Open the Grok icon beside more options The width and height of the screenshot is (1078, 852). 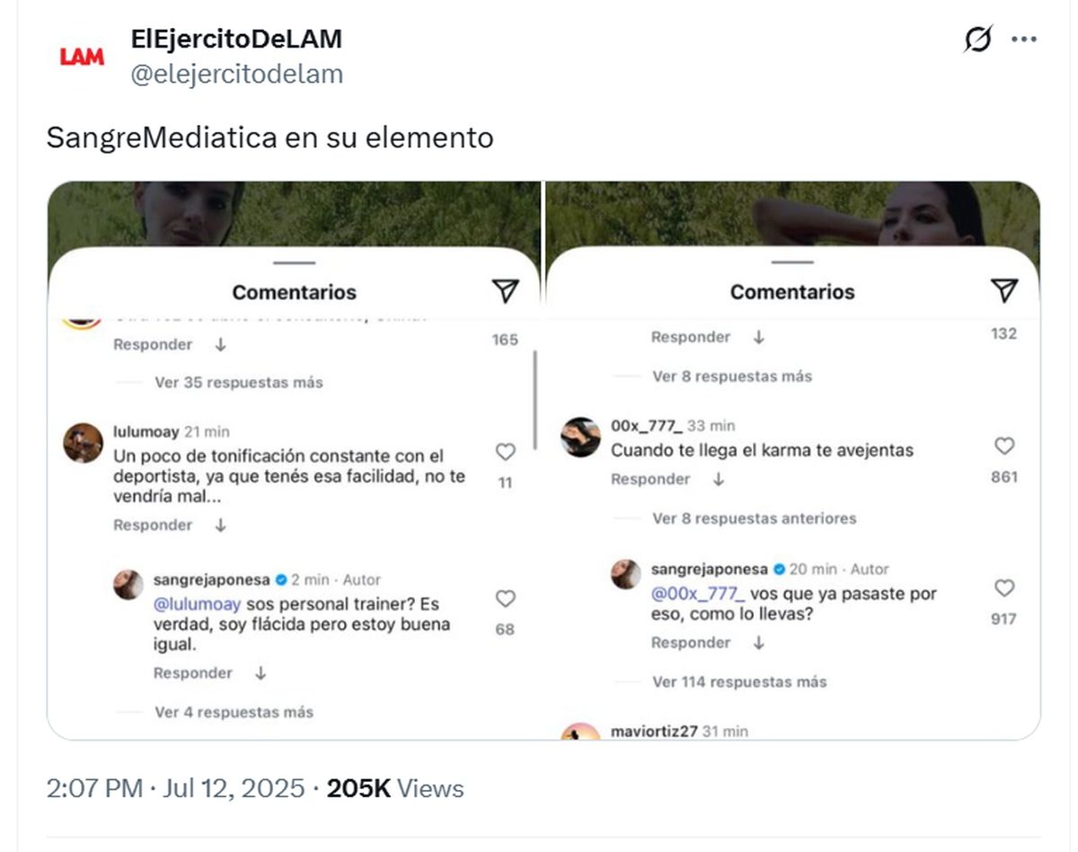[x=977, y=40]
